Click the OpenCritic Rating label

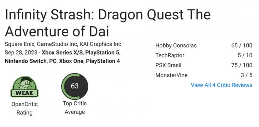click(x=24, y=108)
